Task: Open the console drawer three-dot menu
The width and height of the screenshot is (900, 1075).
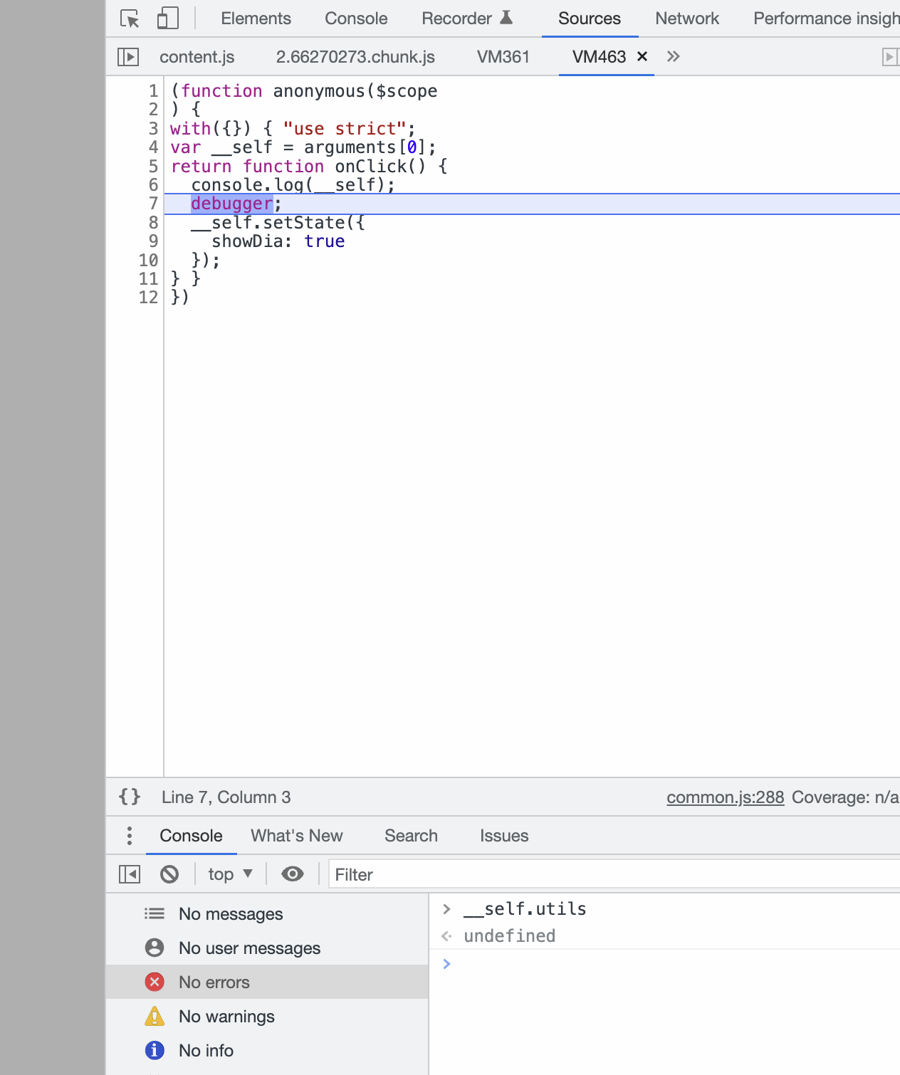Action: point(129,835)
